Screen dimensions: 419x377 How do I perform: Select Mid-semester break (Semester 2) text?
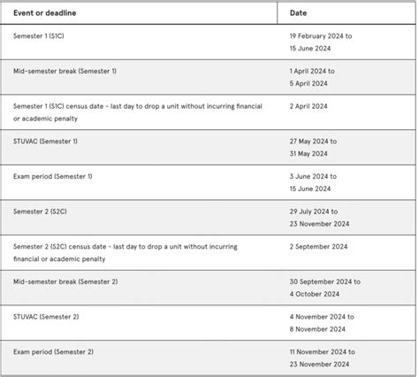pos(65,281)
